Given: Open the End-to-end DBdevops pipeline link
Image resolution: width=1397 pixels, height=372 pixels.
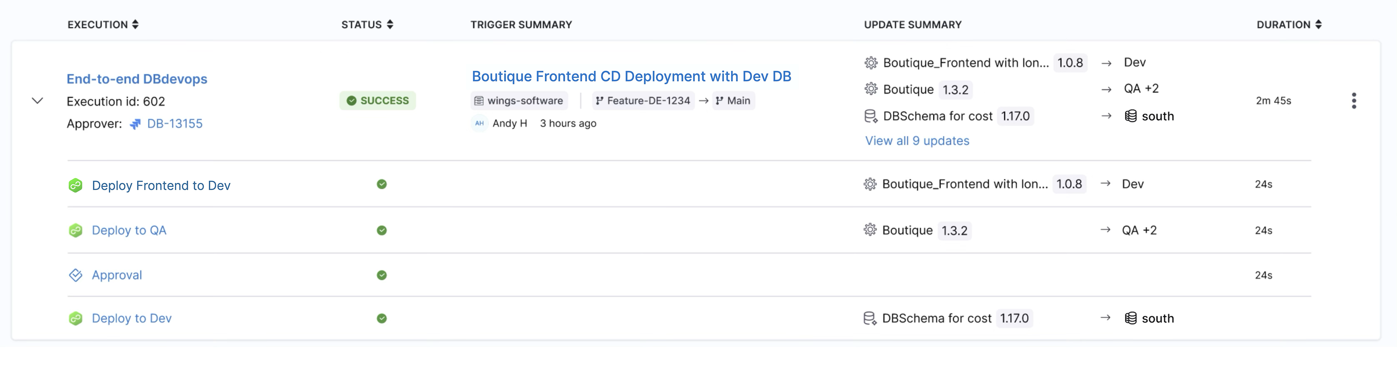Looking at the screenshot, I should click(137, 79).
